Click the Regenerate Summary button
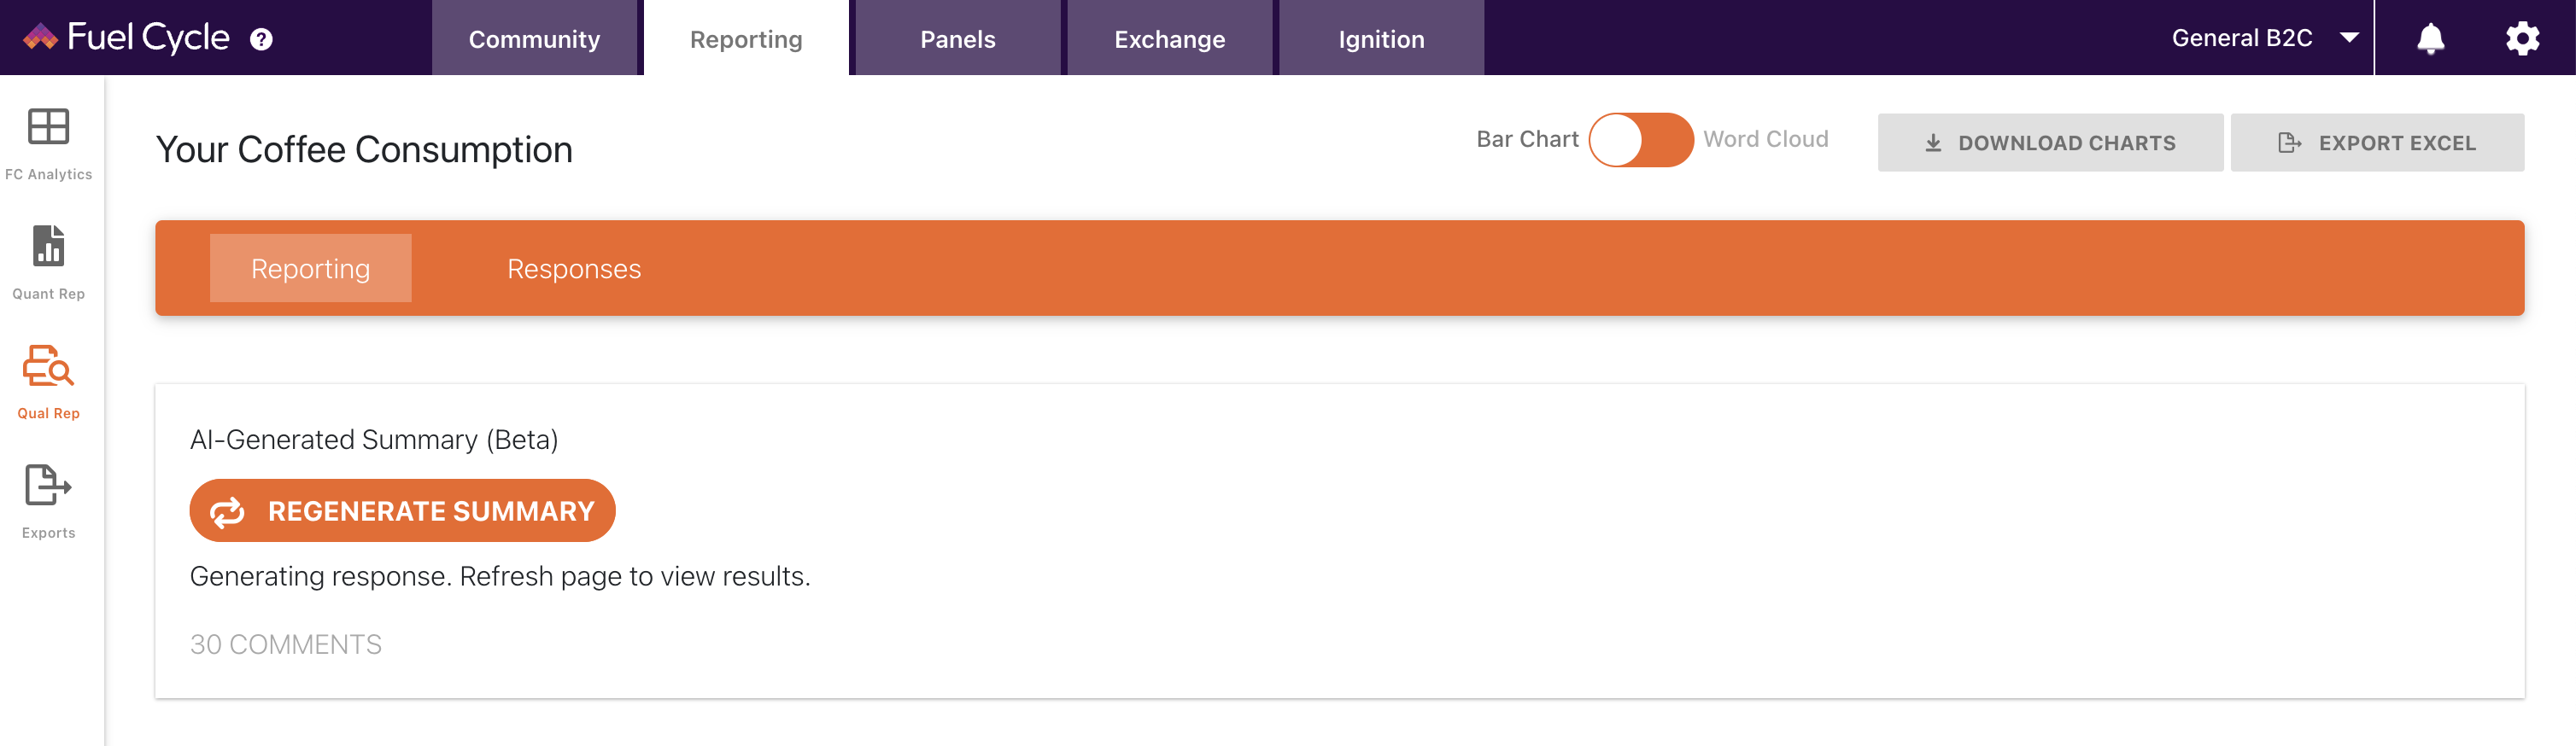 [402, 510]
